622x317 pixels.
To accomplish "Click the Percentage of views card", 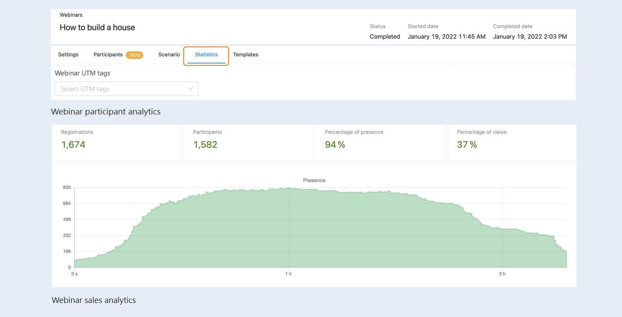I will (x=512, y=143).
